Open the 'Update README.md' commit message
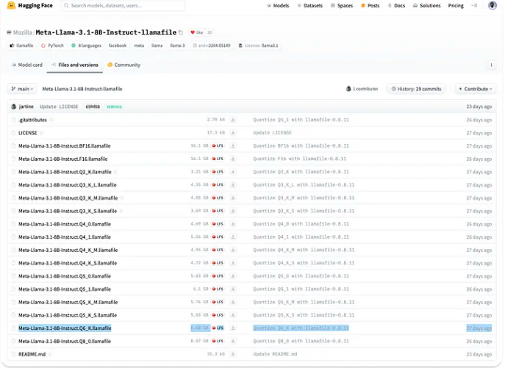 [x=275, y=354]
